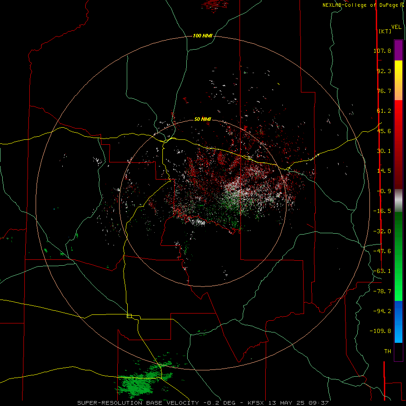Select the -0.9 velocity scale value
This screenshot has height=406, width=406.
tap(384, 191)
